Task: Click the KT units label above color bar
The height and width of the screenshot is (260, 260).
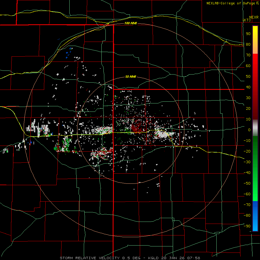Action: click(x=247, y=20)
